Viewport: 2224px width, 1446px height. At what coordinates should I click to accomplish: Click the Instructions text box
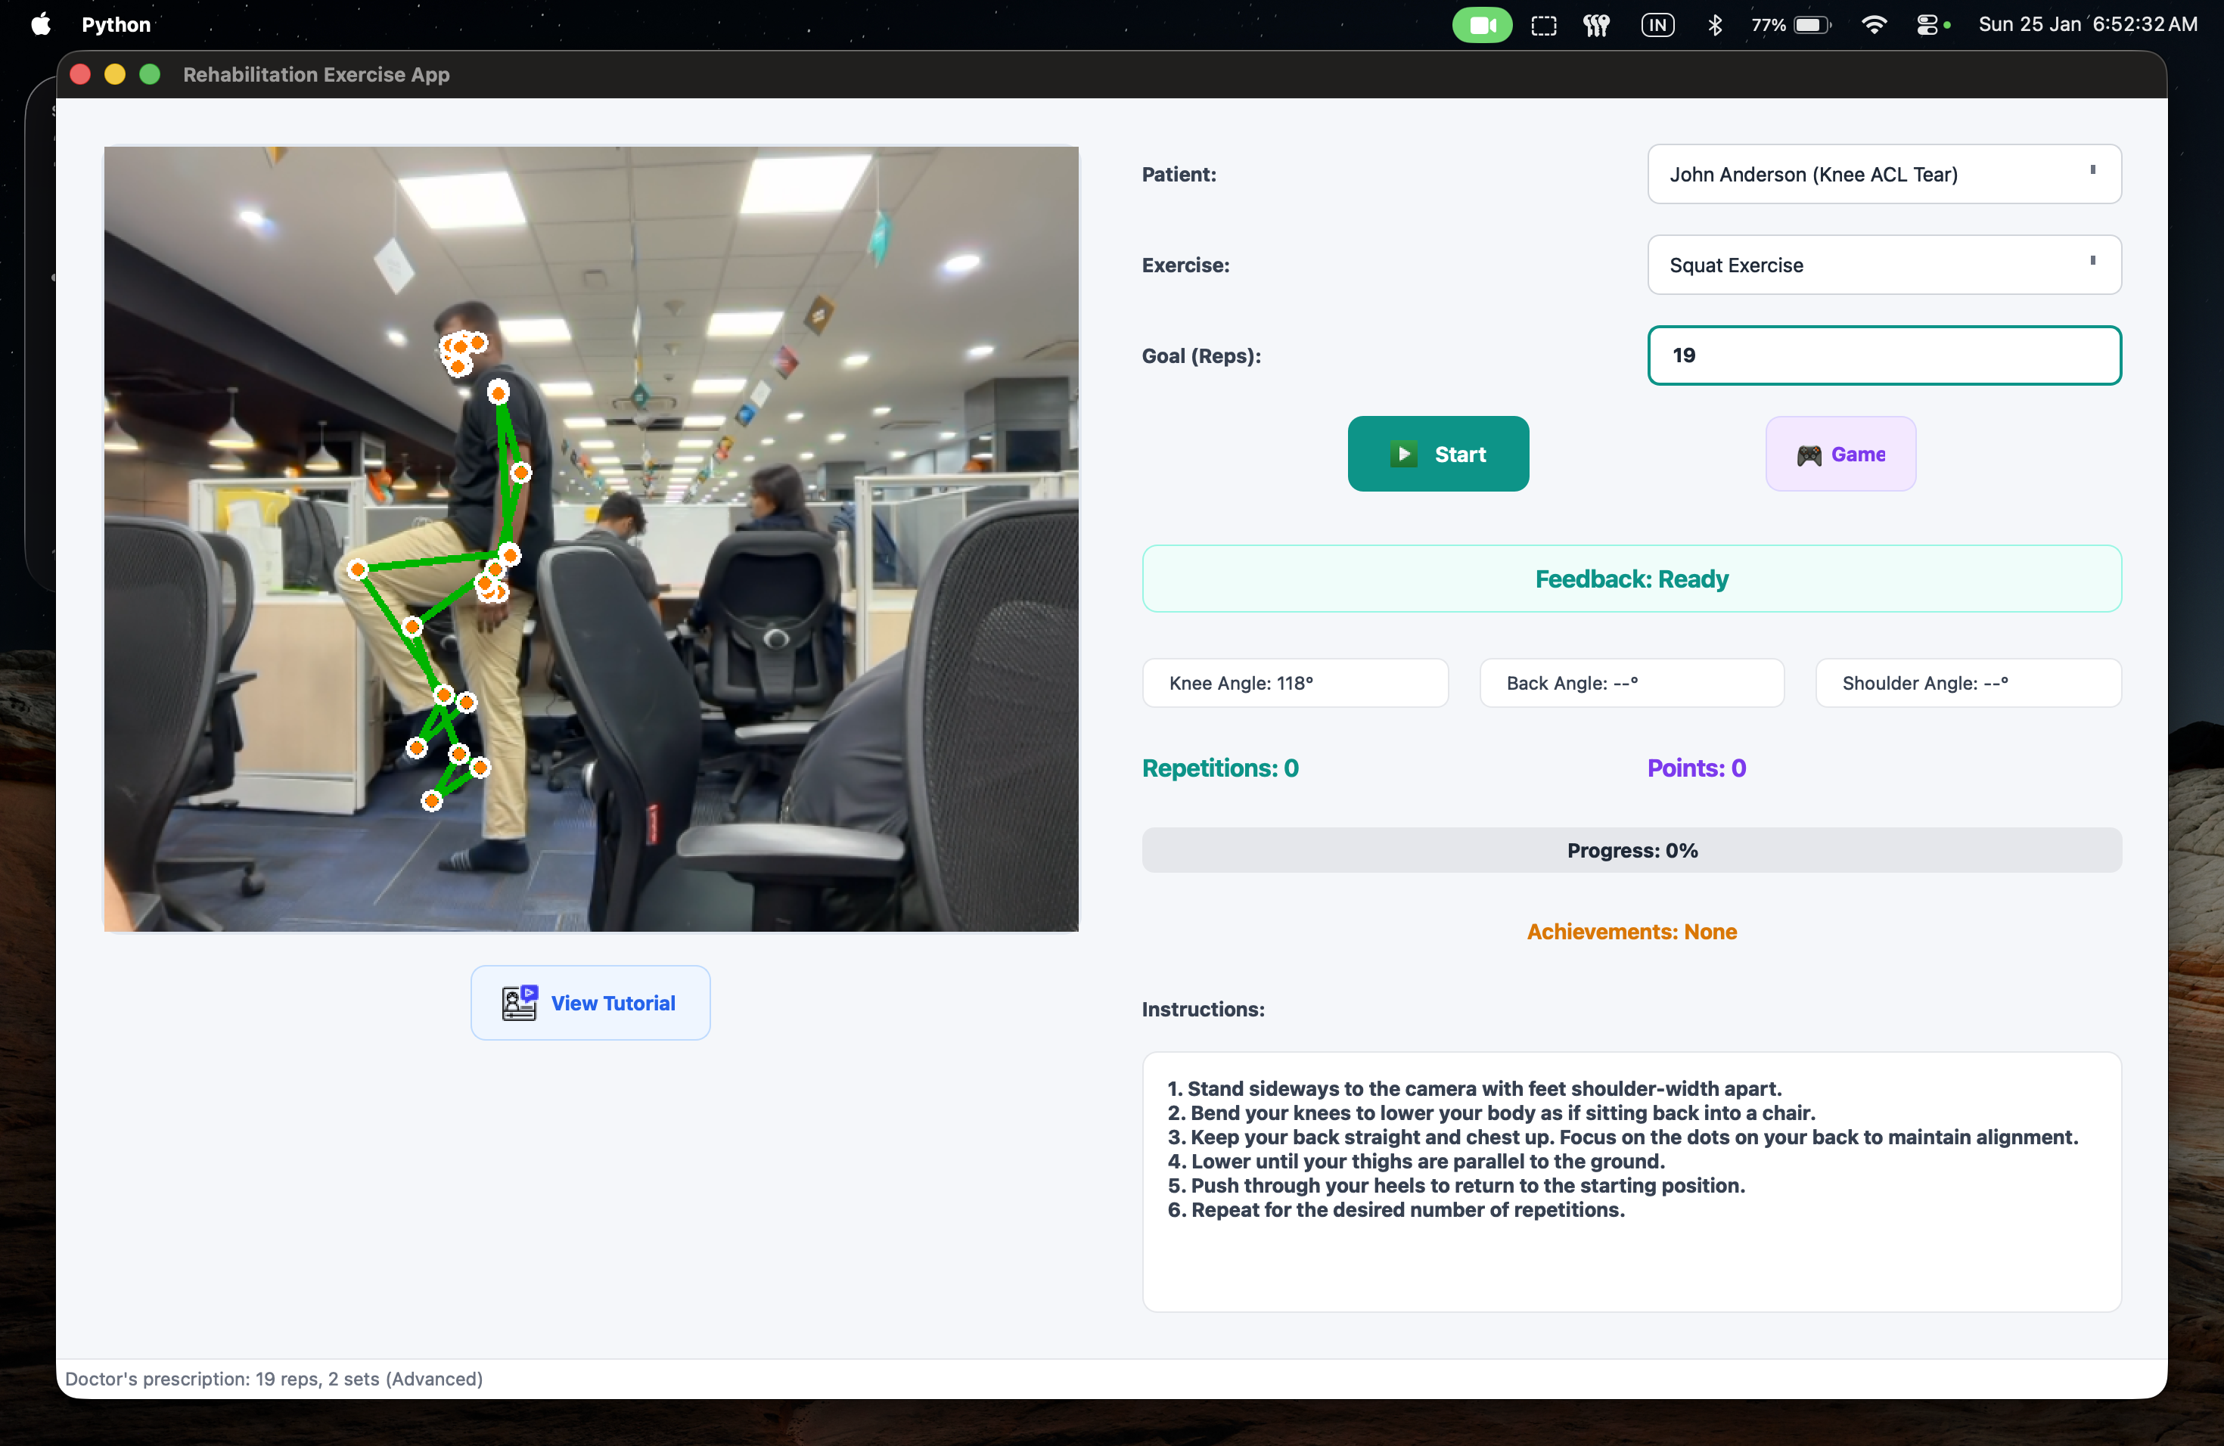point(1632,1181)
